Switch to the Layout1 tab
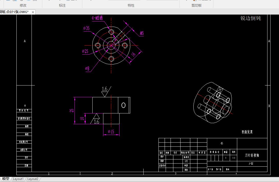 18,179
